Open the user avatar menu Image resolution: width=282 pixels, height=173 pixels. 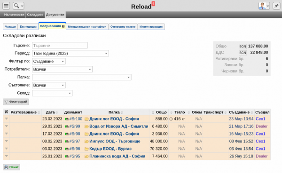(x=264, y=6)
